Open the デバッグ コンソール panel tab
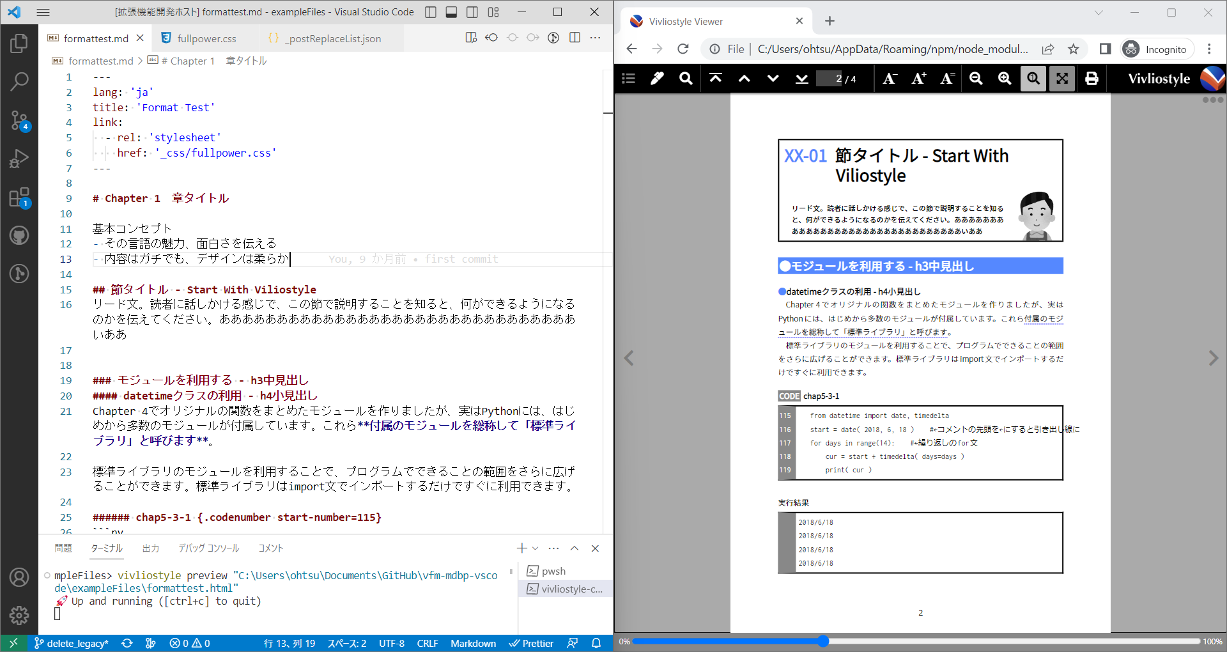The width and height of the screenshot is (1227, 652). tap(209, 548)
